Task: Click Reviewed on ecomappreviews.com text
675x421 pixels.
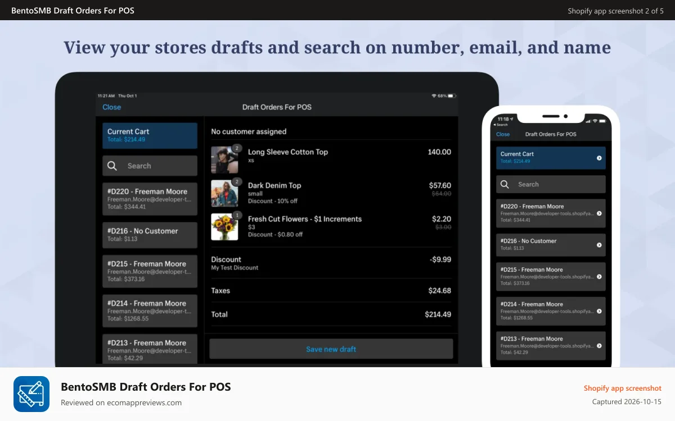Action: (121, 402)
